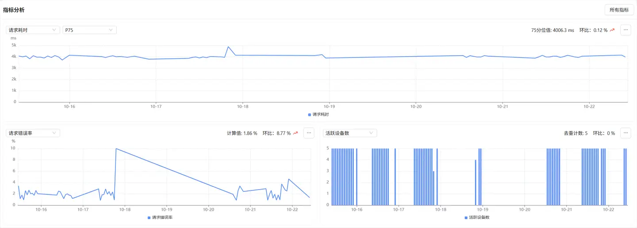Select the latency spike near 10-18
Image resolution: width=637 pixels, height=228 pixels.
coord(228,47)
